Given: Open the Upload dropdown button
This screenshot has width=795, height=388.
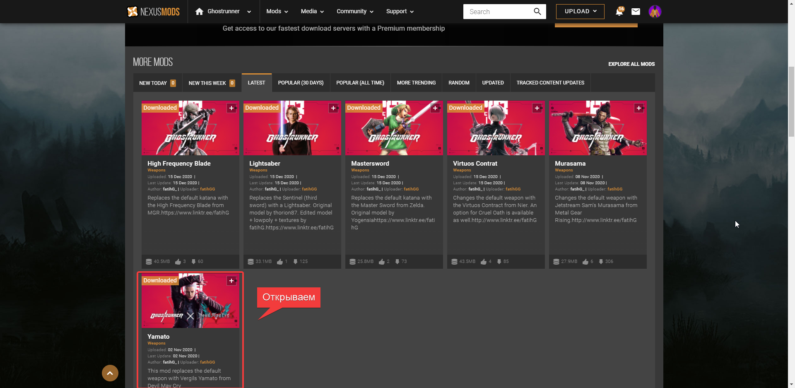Looking at the screenshot, I should coord(580,12).
